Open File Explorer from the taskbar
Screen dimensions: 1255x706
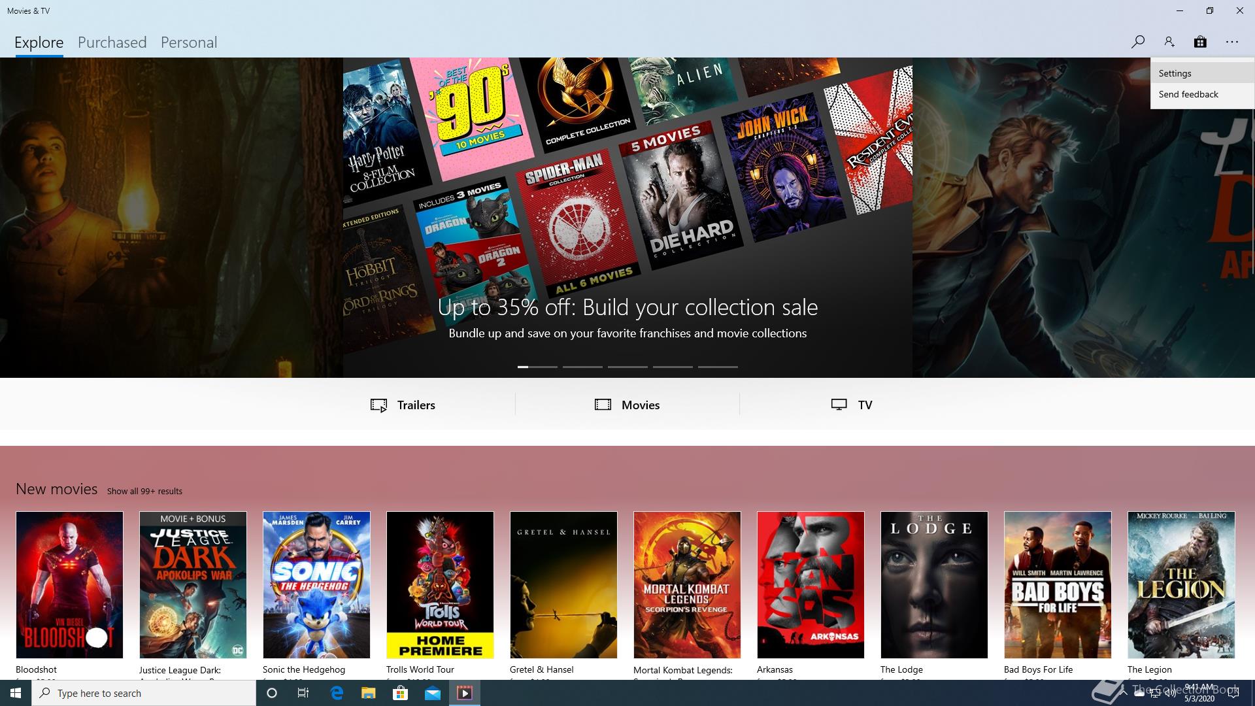(x=369, y=693)
